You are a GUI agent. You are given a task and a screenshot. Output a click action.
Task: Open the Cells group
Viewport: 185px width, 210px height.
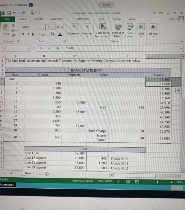click(141, 30)
